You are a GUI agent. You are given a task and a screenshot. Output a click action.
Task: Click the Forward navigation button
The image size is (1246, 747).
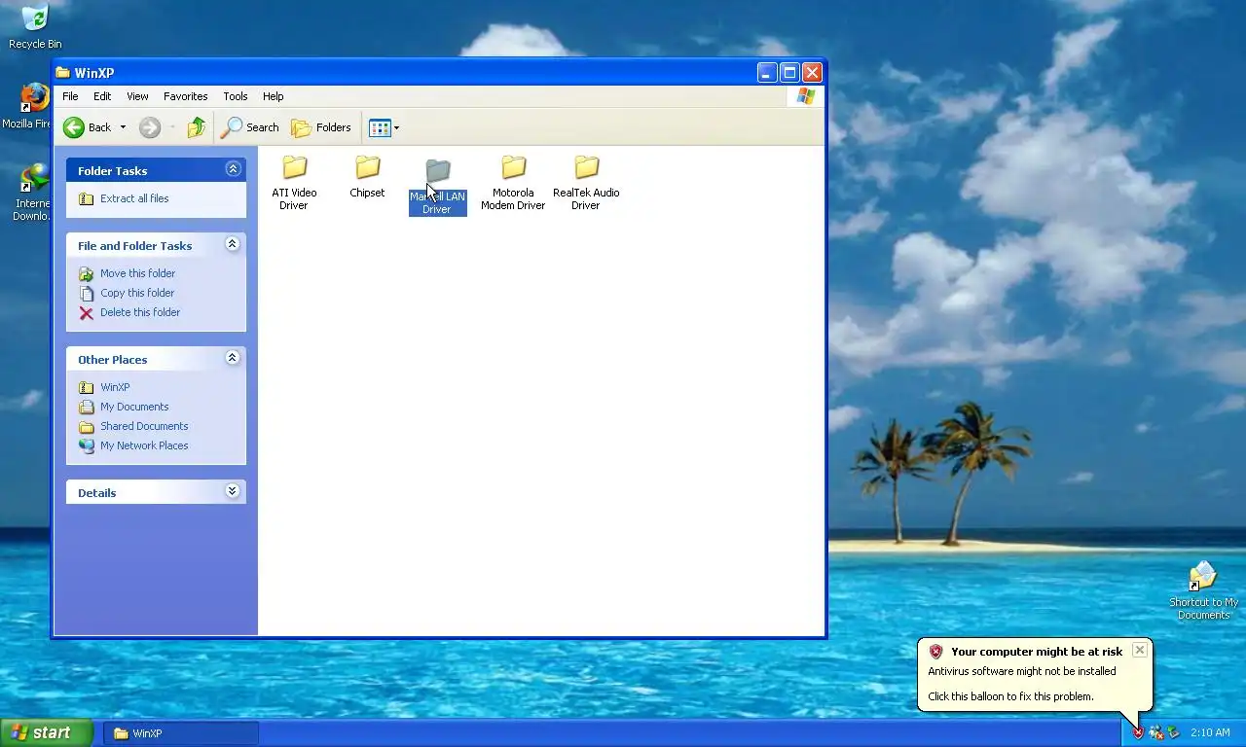149,127
